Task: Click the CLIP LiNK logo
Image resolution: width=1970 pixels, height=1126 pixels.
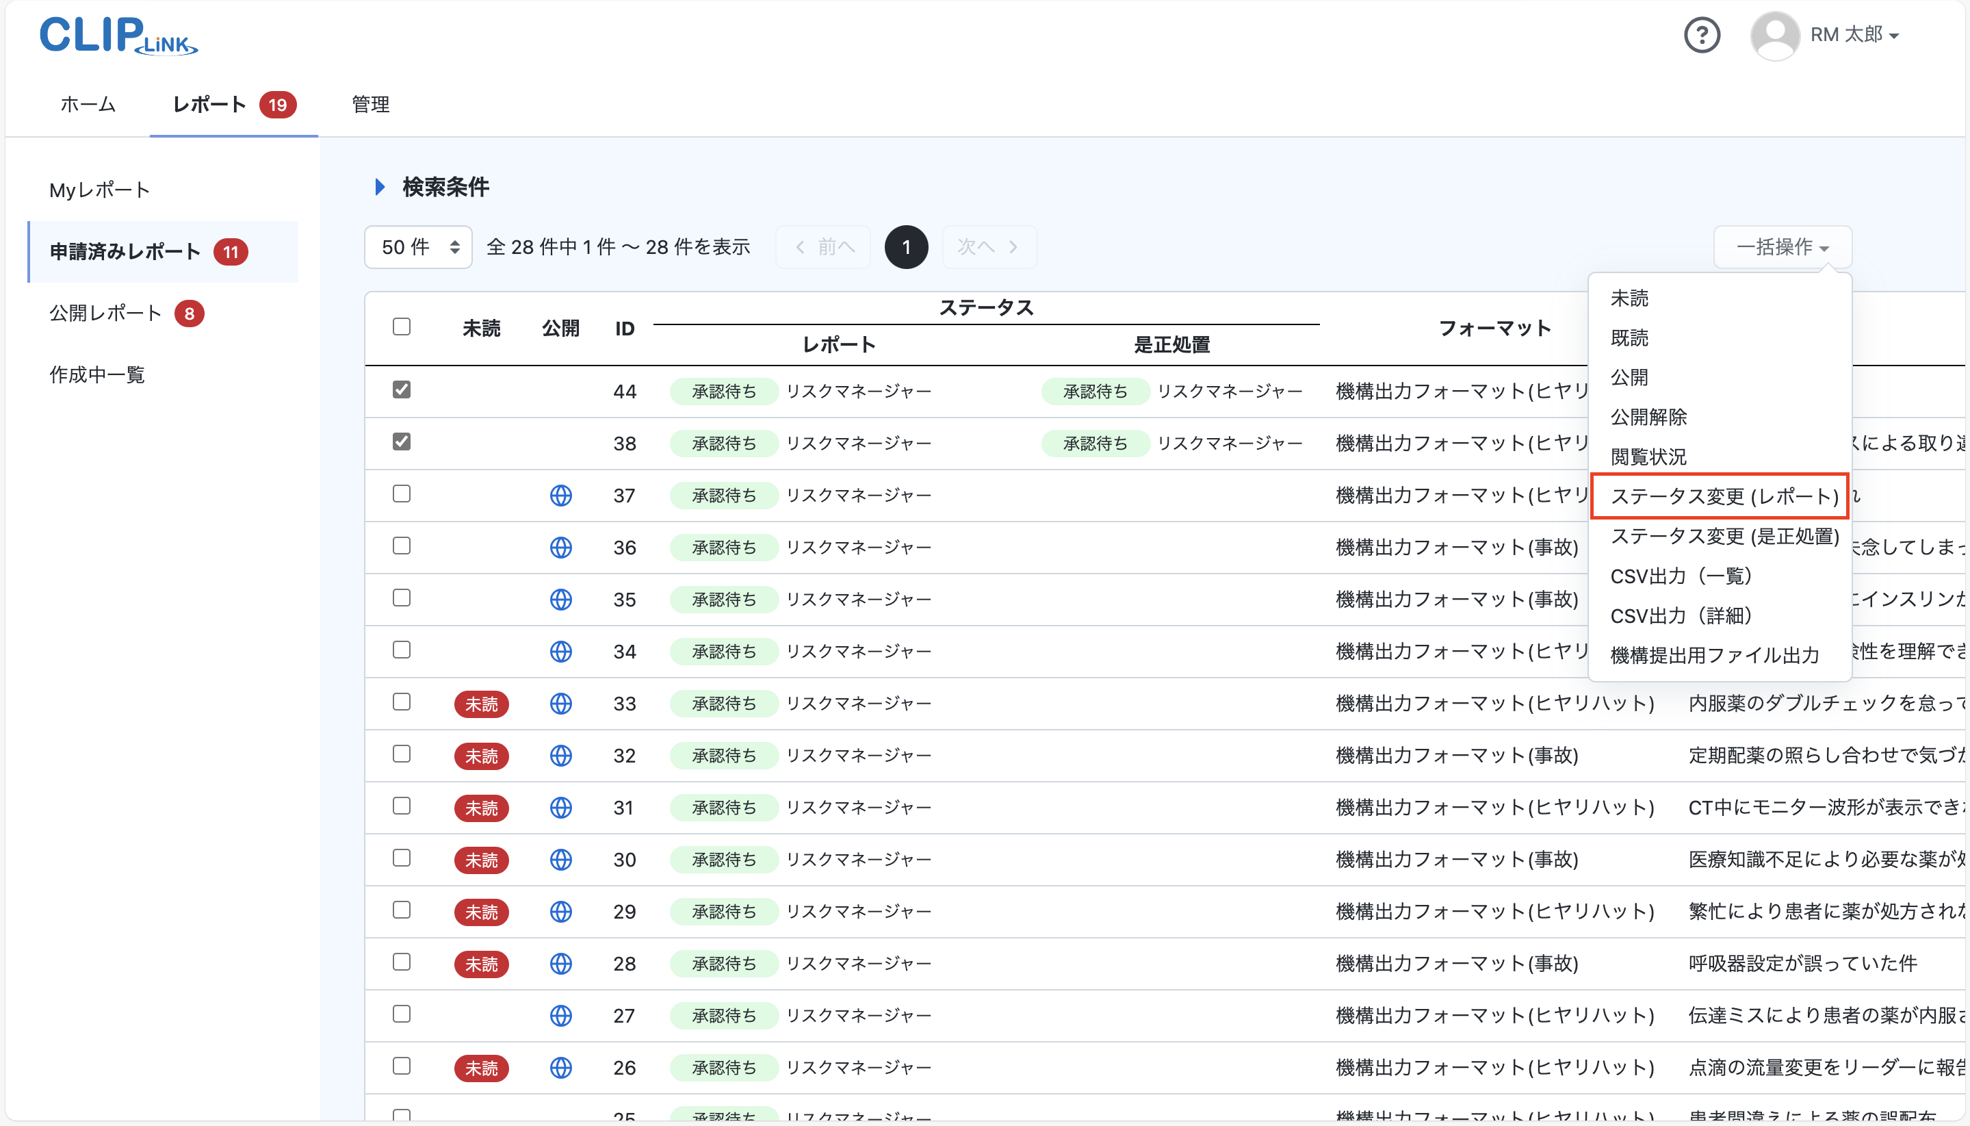Action: (x=118, y=36)
